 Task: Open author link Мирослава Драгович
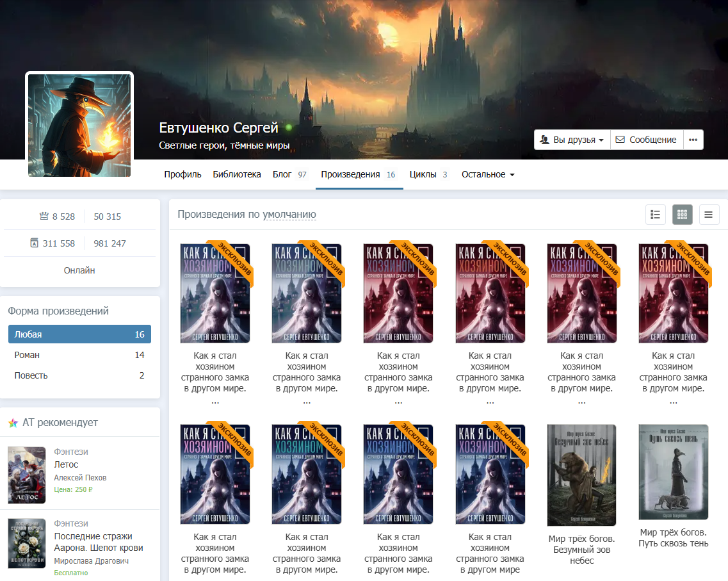(91, 561)
